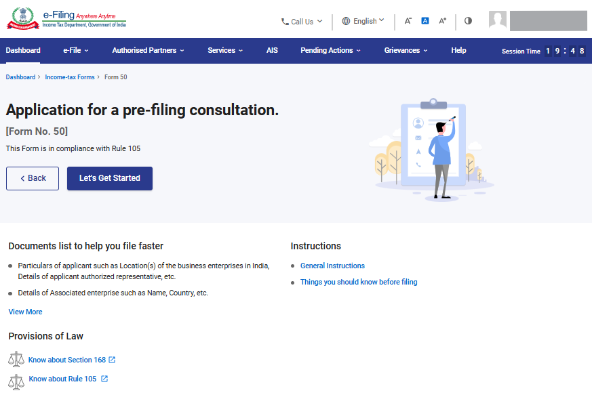
Task: Click the Income-tax Forms breadcrumb link
Action: click(x=70, y=77)
